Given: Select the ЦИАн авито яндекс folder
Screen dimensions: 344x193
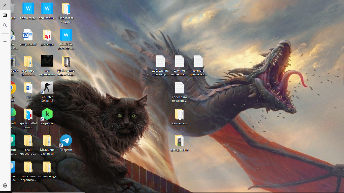Looking at the screenshot, I should coord(66,61).
